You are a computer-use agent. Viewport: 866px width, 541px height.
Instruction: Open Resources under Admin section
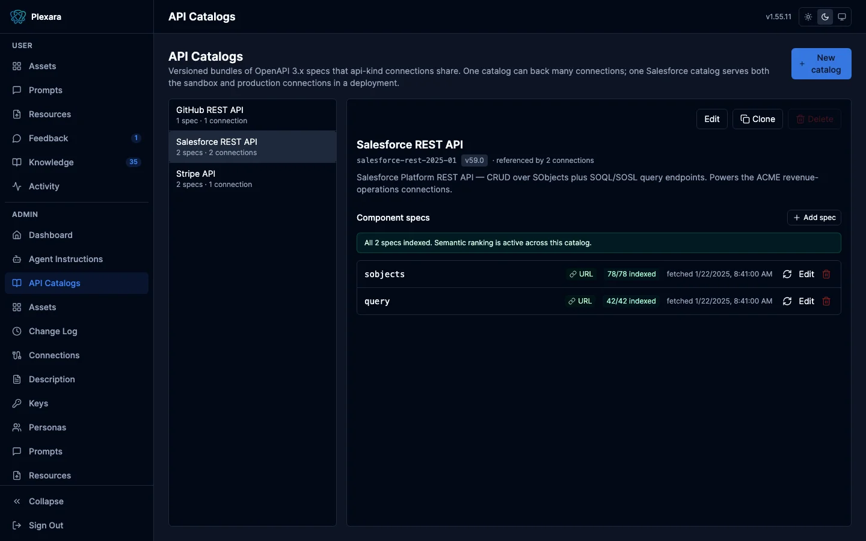click(76, 475)
